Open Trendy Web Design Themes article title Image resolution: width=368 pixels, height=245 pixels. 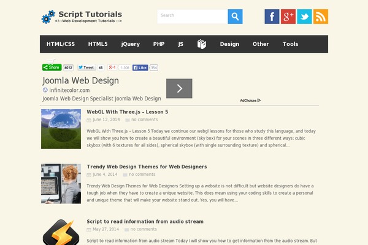coord(147,167)
